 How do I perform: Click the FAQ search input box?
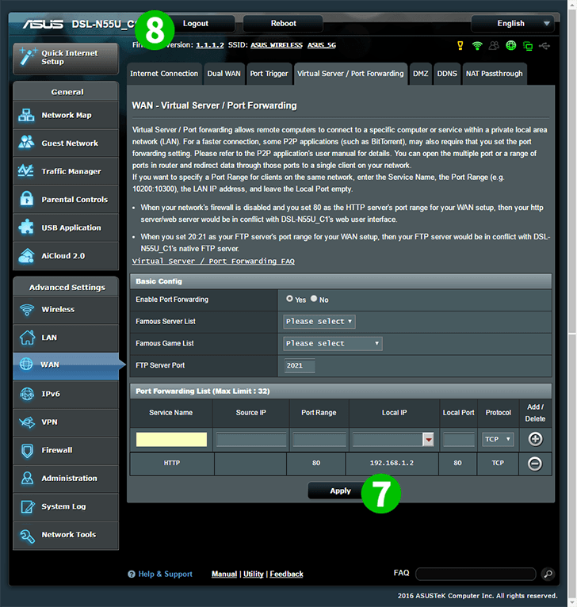476,574
